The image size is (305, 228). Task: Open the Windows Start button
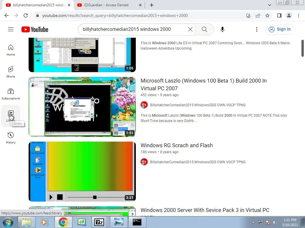click(8, 222)
